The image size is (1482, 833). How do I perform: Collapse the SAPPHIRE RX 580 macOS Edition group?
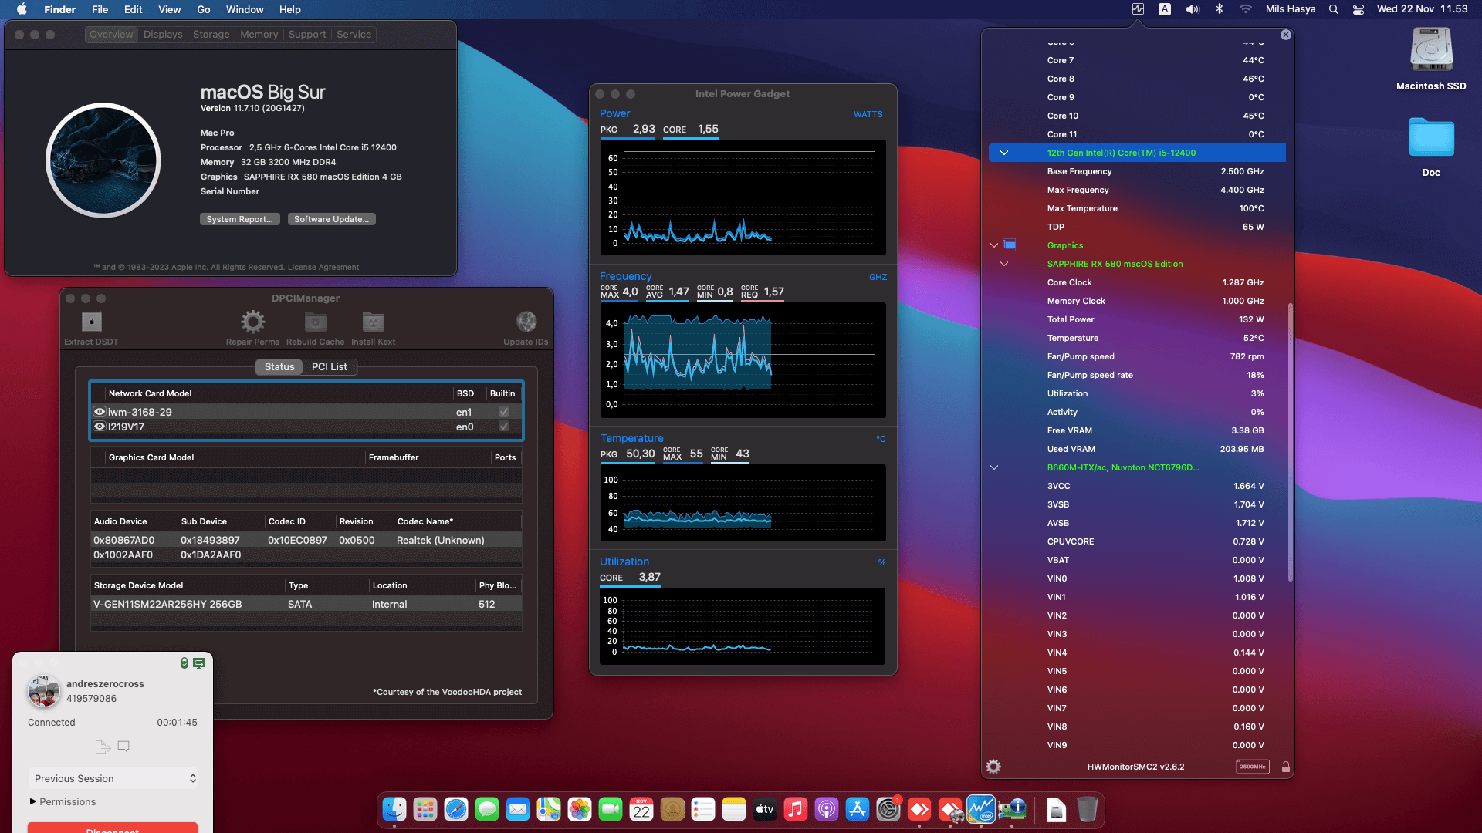(x=1004, y=264)
